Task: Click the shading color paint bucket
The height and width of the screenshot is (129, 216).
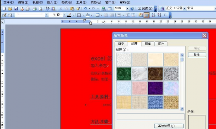Action: pyautogui.click(x=88, y=15)
